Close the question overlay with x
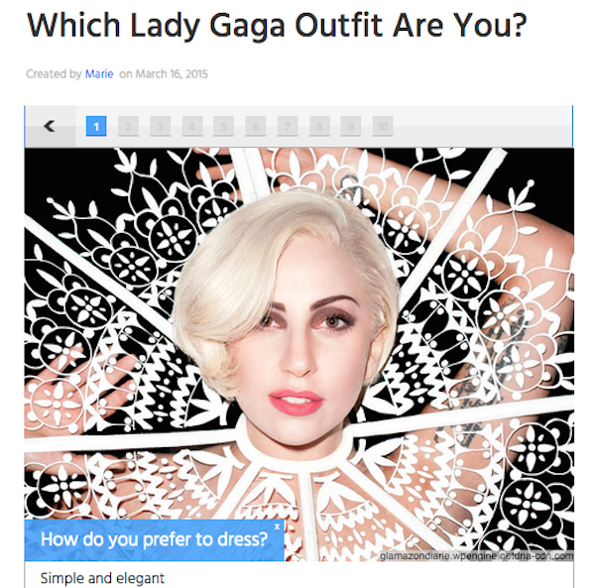 point(277,527)
